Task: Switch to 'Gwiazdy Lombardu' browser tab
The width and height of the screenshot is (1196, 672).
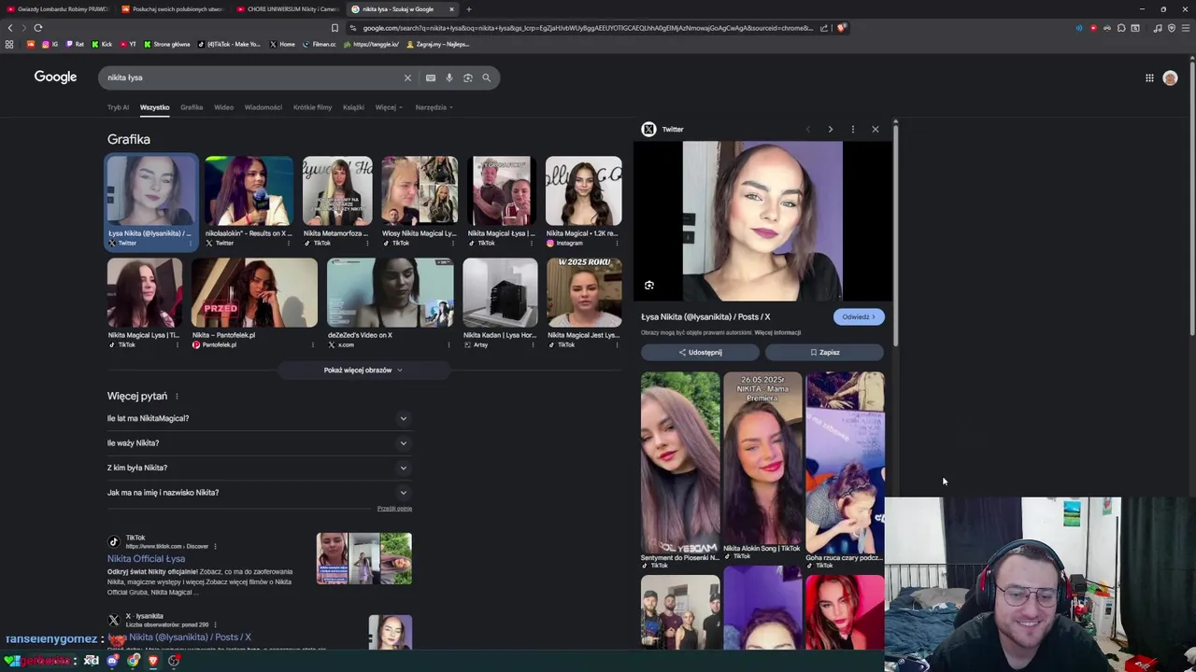Action: coord(58,9)
